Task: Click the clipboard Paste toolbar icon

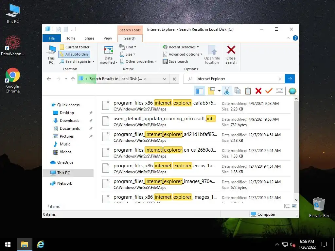Action: click(248, 91)
